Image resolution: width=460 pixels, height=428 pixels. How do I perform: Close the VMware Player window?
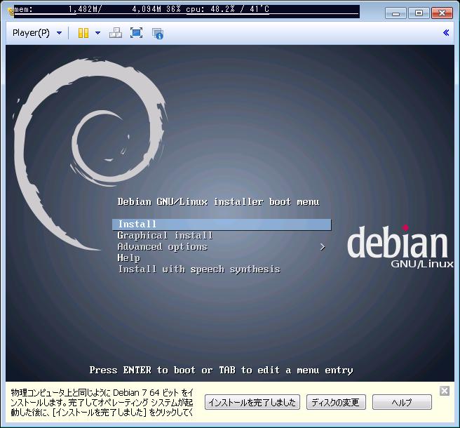[x=442, y=13]
